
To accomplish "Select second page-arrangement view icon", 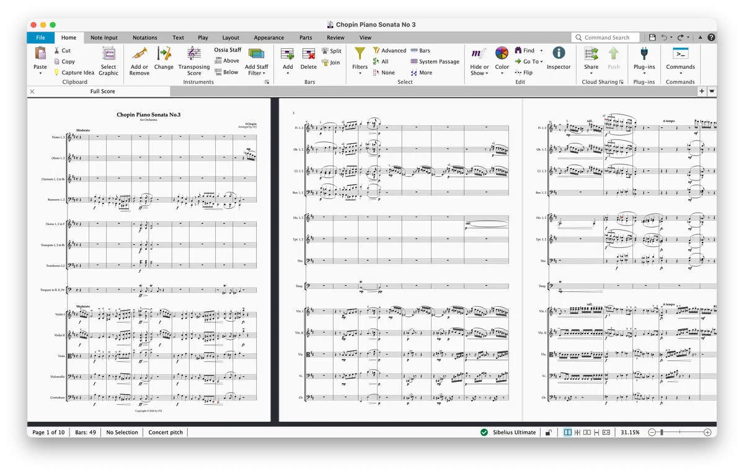I will pos(577,432).
